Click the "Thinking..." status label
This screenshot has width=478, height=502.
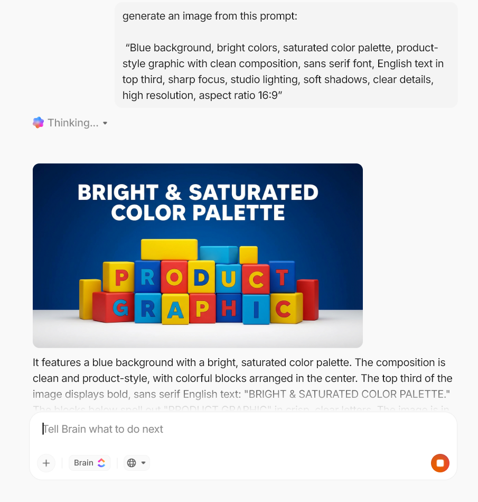click(x=73, y=123)
